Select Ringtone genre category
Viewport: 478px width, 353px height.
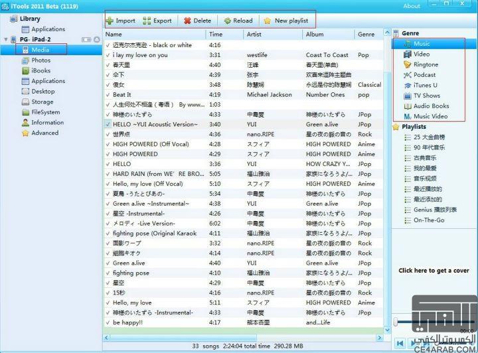click(421, 64)
